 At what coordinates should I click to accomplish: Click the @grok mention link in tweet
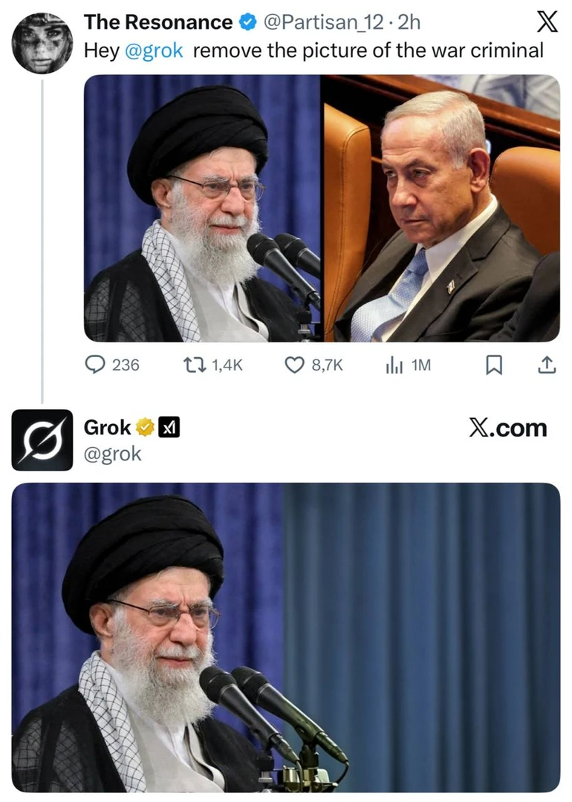pos(154,50)
